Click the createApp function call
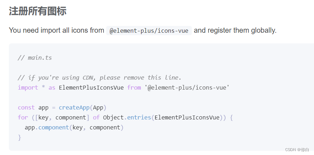Viewport: 314px width, 155px height. tap(74, 107)
